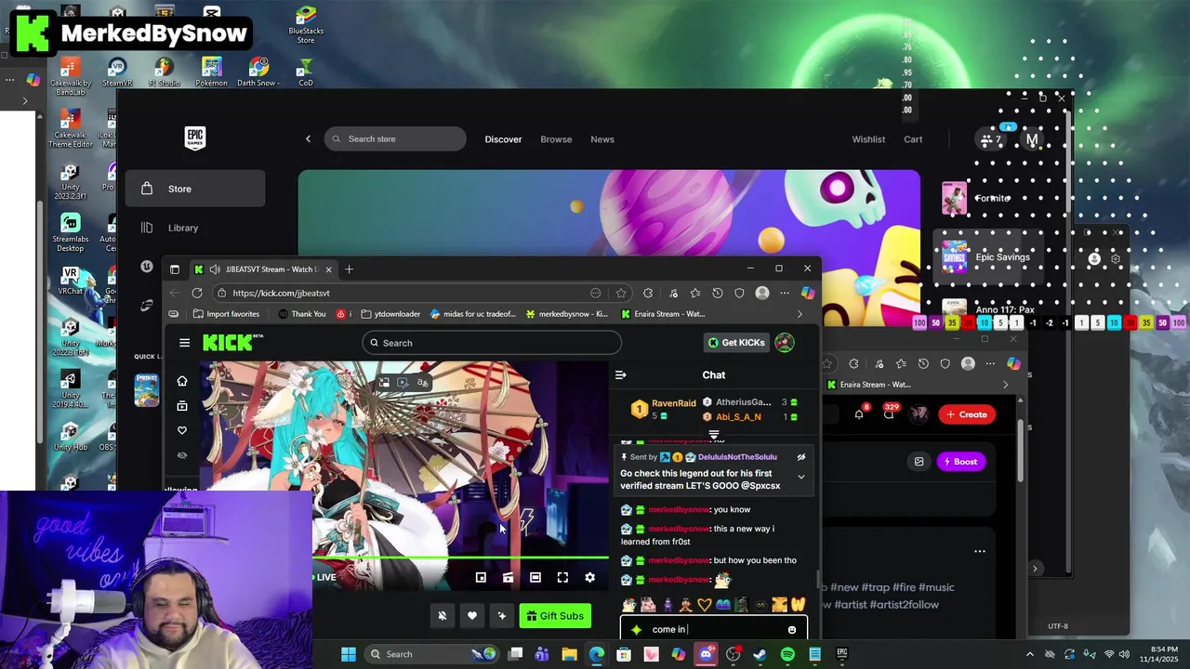This screenshot has width=1190, height=669.
Task: Open Spotify from the taskbar
Action: coord(787,654)
